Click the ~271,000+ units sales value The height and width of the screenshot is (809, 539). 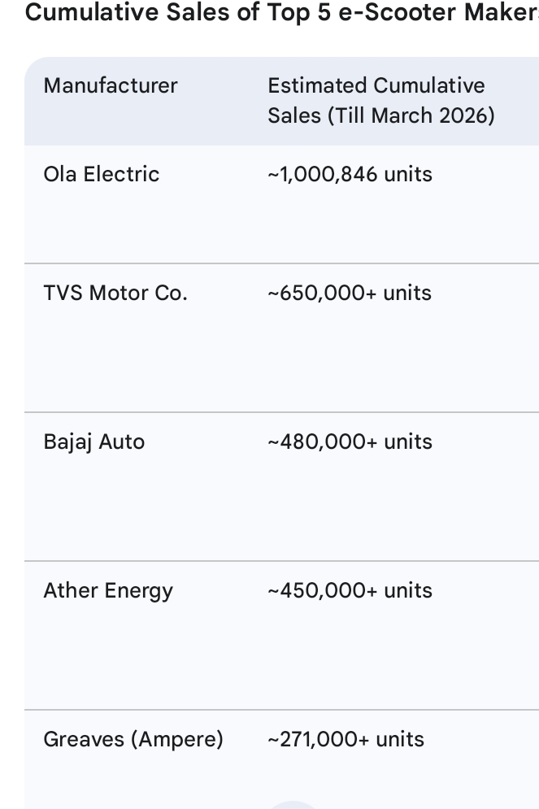[x=346, y=739]
